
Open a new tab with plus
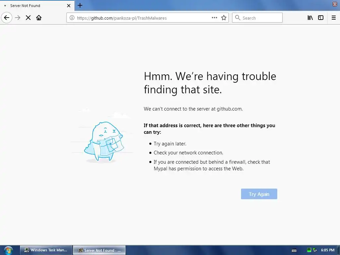point(80,5)
